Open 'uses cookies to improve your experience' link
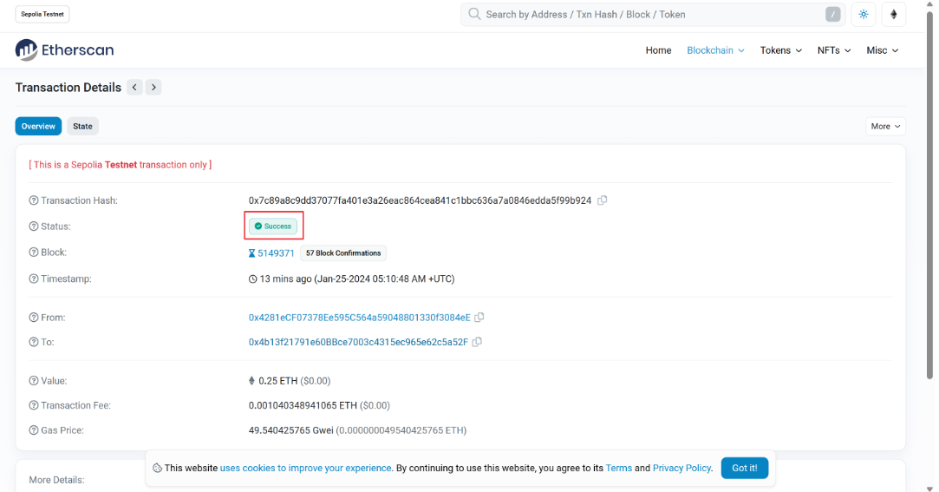Viewport: 939px width, 492px height. click(x=305, y=468)
